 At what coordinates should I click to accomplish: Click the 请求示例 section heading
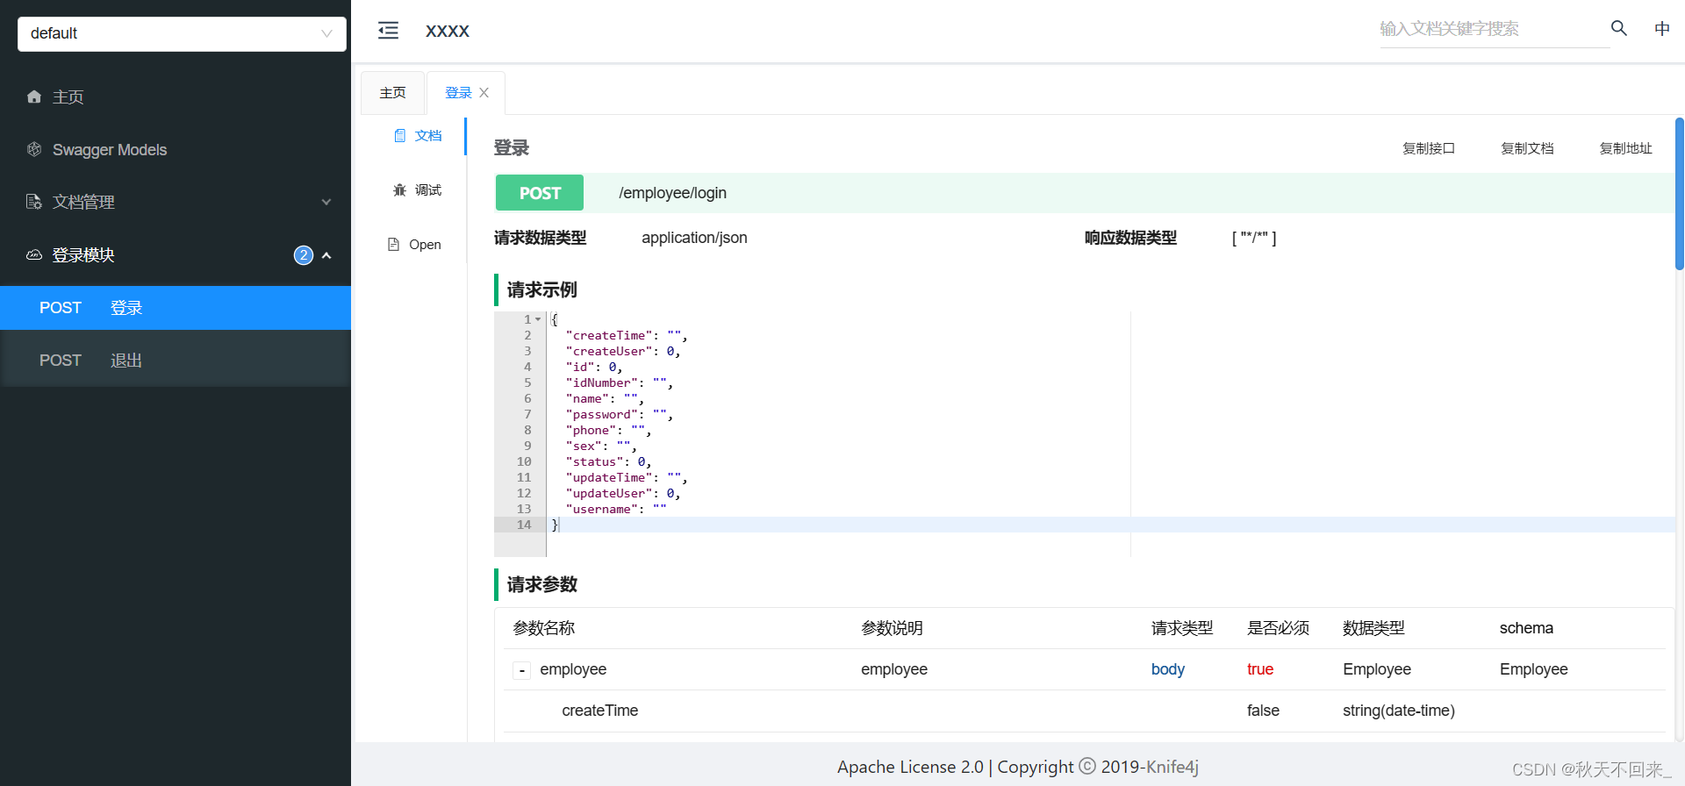(541, 289)
